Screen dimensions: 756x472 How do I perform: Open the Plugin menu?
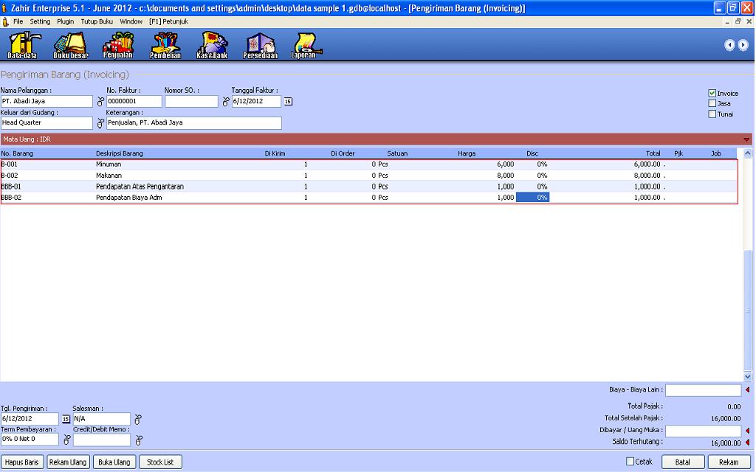tap(66, 21)
